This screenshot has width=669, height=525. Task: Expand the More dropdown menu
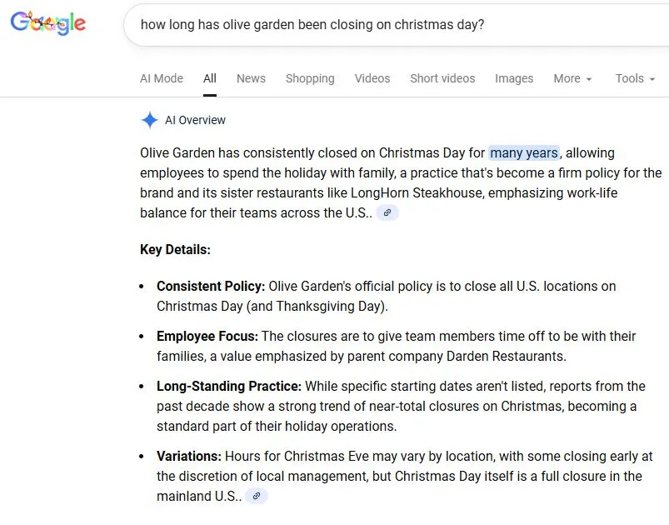[x=572, y=78]
